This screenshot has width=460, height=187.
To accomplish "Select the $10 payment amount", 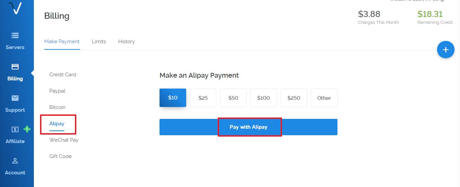I will pos(173,98).
